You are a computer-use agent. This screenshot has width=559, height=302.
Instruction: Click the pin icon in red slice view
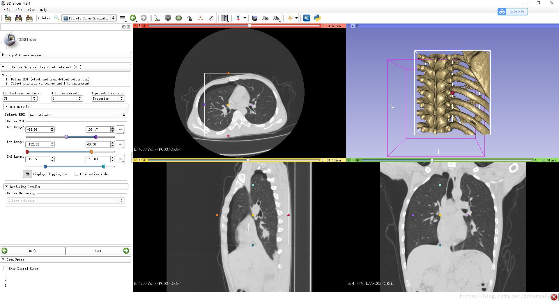(x=135, y=26)
